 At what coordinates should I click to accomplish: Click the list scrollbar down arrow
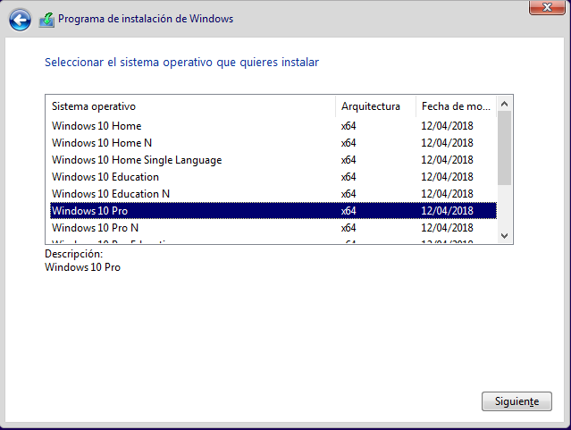504,236
